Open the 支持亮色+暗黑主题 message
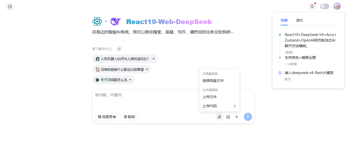 pos(300,58)
